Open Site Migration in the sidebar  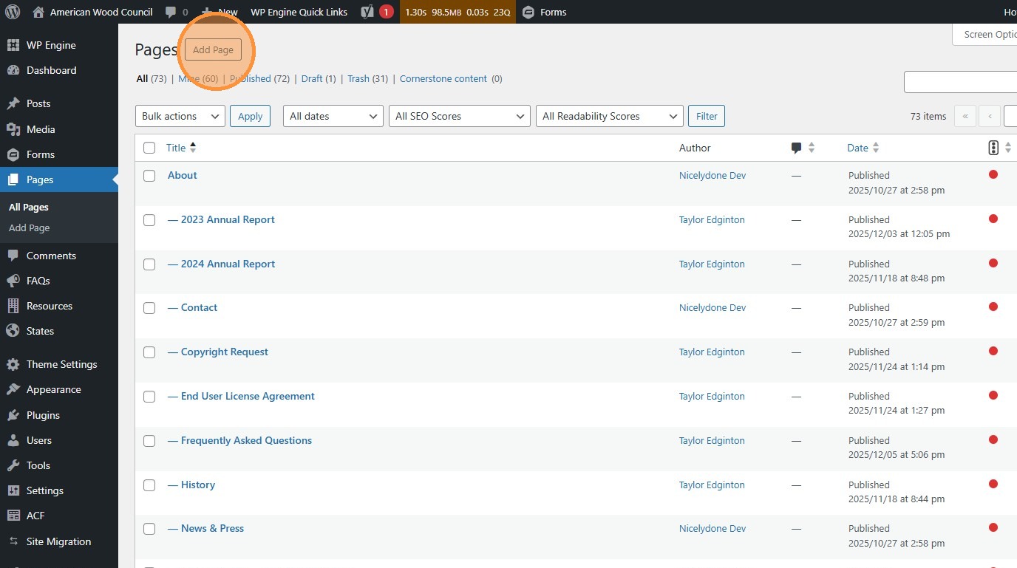(x=59, y=541)
